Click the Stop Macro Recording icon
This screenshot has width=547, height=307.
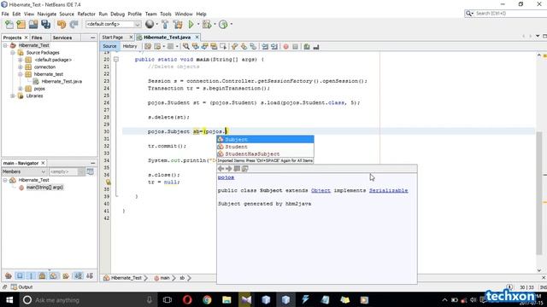(x=295, y=46)
